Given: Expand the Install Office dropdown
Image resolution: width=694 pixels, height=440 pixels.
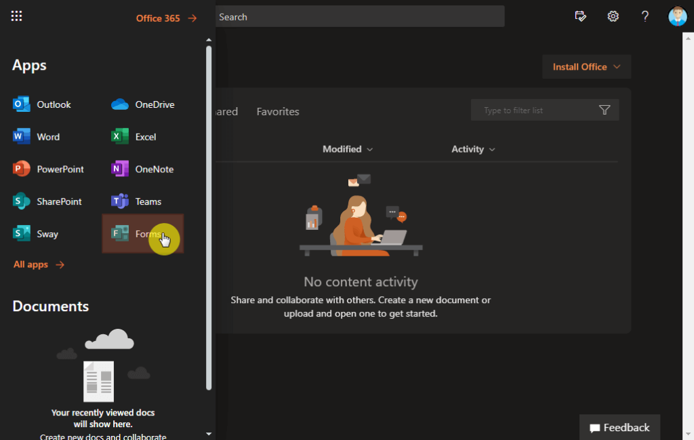Looking at the screenshot, I should click(x=586, y=67).
